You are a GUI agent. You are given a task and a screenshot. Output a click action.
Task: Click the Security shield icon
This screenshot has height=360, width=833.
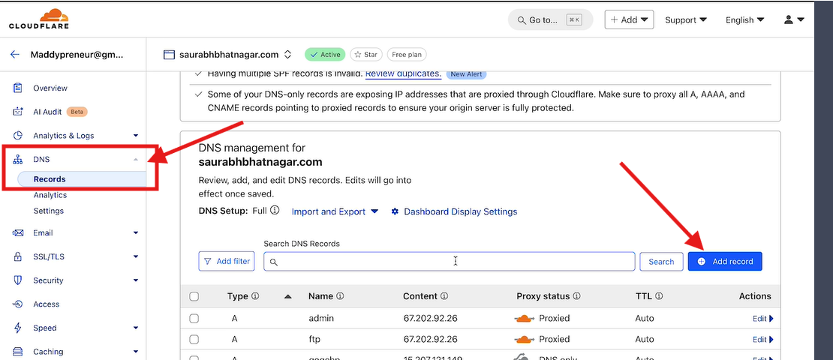pyautogui.click(x=18, y=280)
